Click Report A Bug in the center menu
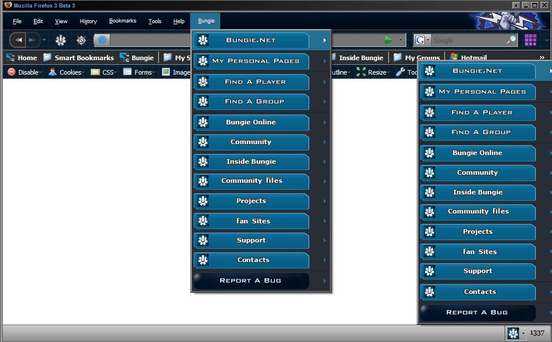 tap(251, 281)
